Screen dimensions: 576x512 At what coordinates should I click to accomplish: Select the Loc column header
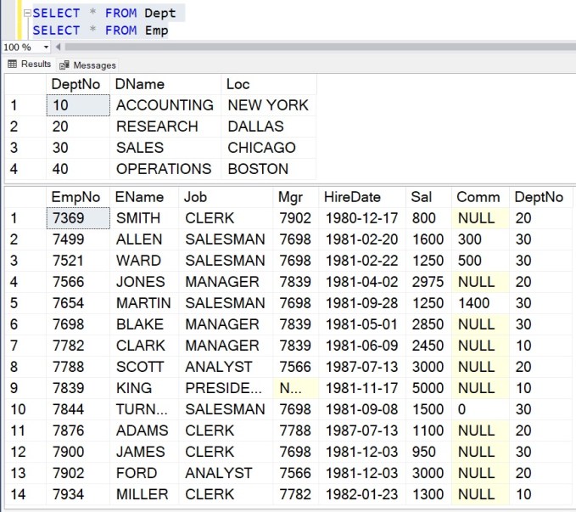click(x=238, y=84)
